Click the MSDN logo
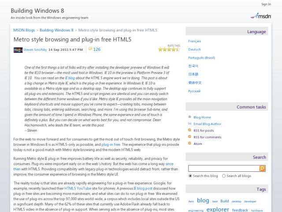Viewport: 282px width, 212px height. 261,16
